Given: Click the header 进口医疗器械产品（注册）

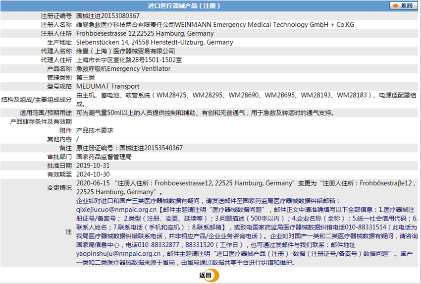Looking at the screenshot, I should pos(184,5).
